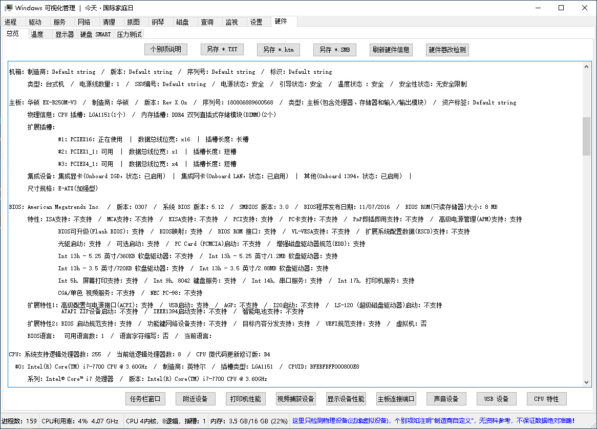Save report via 另存 *.SMB
This screenshot has width=597, height=429.
pos(335,50)
